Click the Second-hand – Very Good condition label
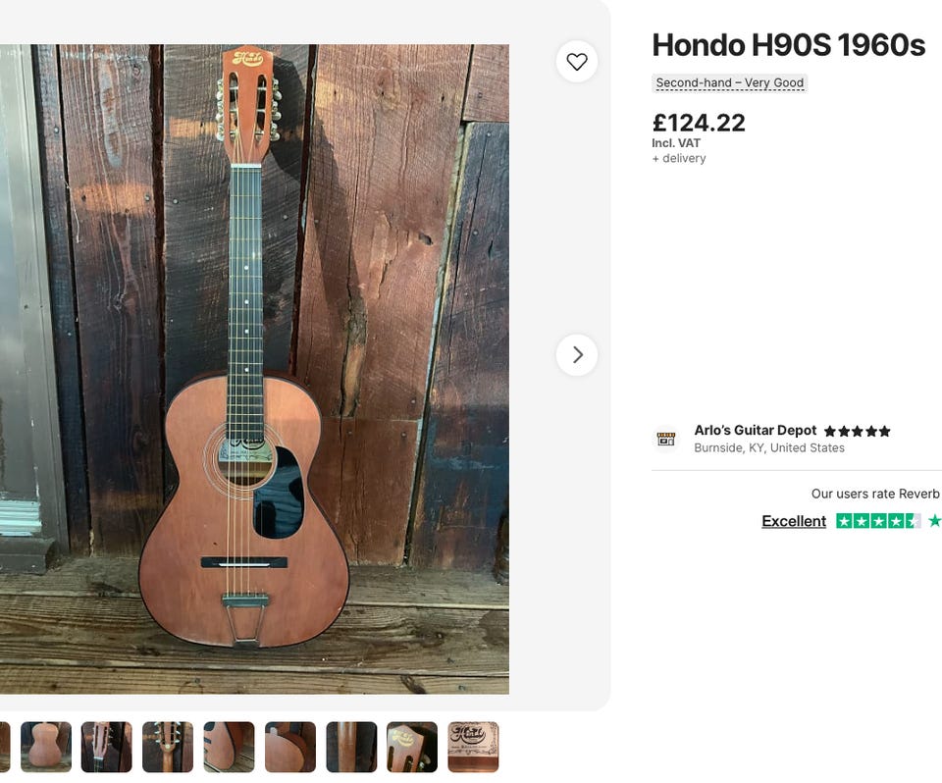Viewport: 942px width, 783px height. [729, 83]
